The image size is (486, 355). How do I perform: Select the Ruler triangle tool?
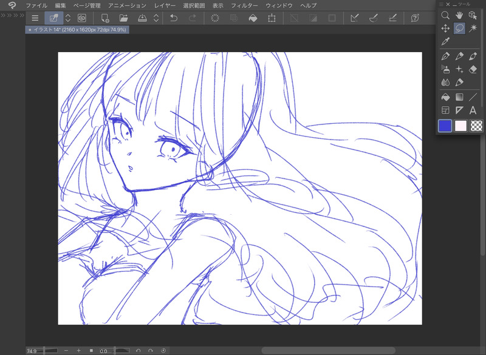[x=459, y=110]
